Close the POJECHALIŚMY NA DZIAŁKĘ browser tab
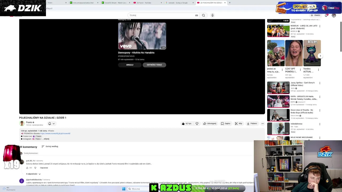This screenshot has width=342, height=192. [225, 3]
